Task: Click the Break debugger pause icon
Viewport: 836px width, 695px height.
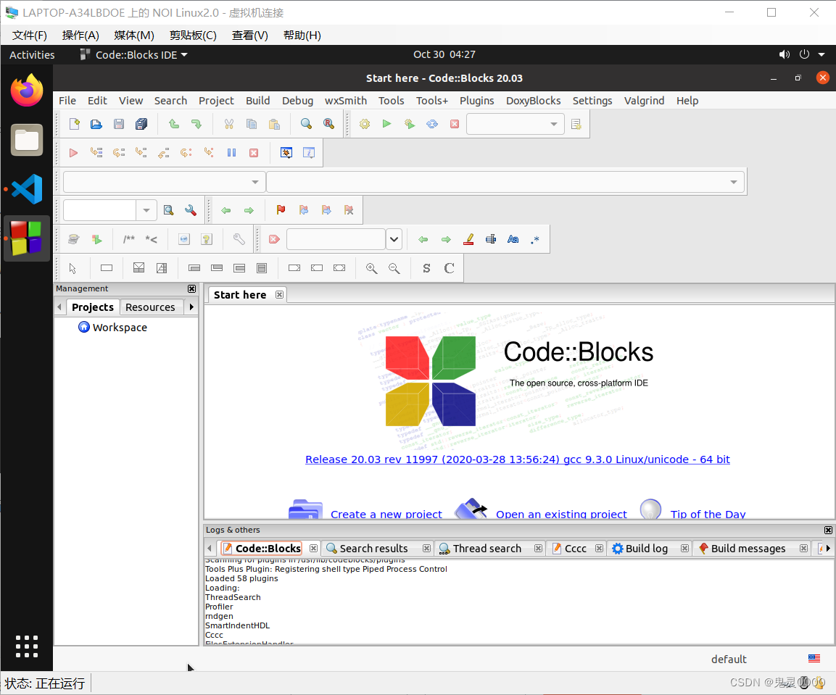Action: (x=231, y=153)
